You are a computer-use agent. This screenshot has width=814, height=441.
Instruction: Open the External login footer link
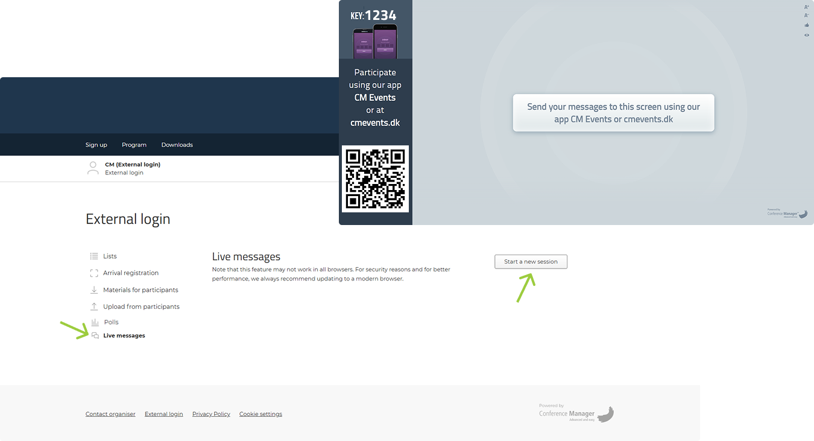tap(164, 414)
